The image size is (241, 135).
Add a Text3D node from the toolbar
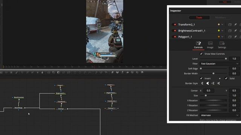122,72
